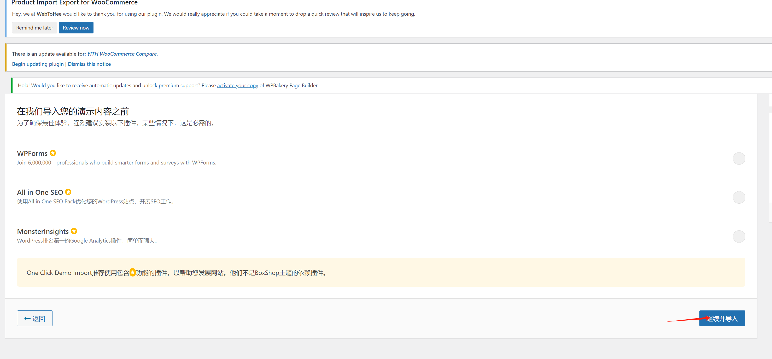Click the star badge beside All in One SEO
772x359 pixels.
click(68, 192)
